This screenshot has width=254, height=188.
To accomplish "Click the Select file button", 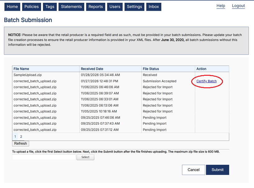I will coord(85,157).
